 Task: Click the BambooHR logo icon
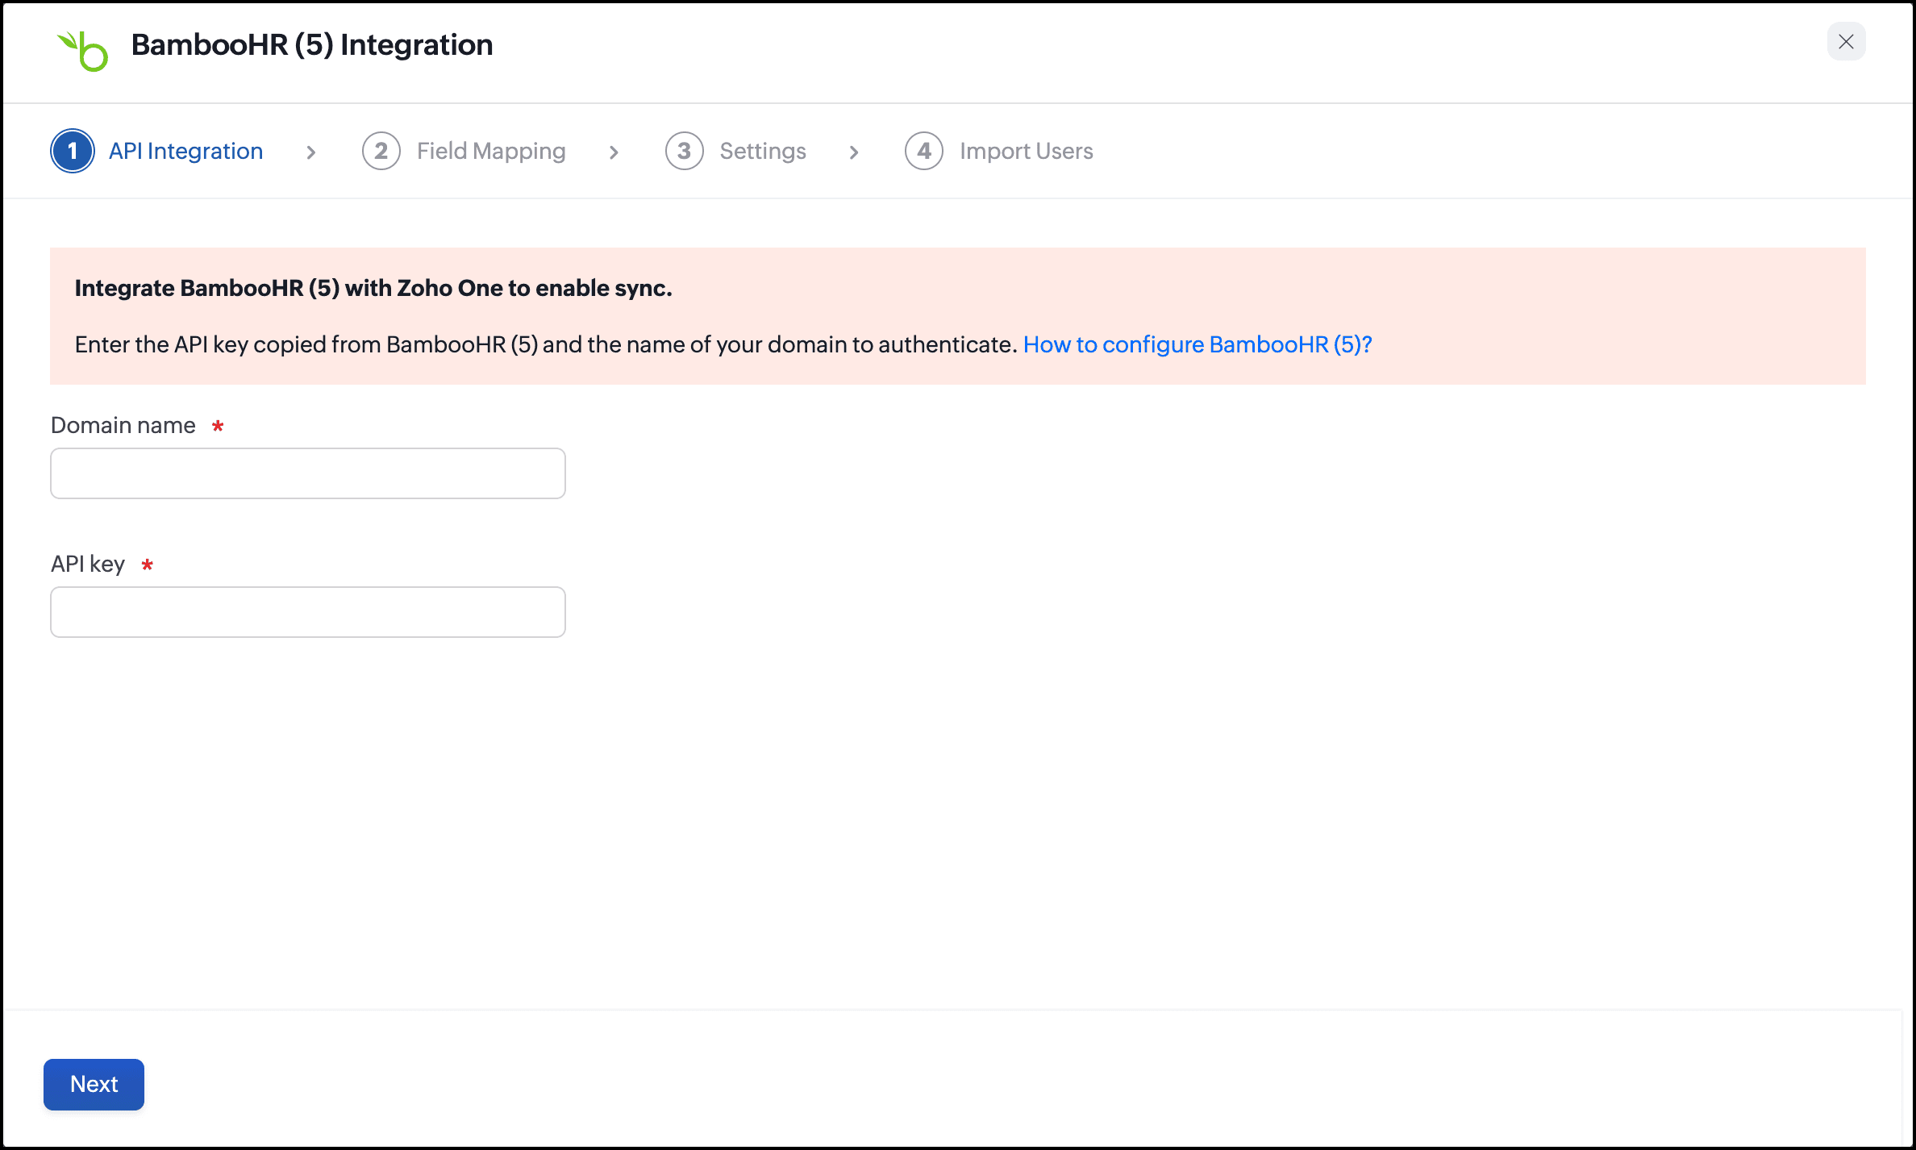pos(83,50)
